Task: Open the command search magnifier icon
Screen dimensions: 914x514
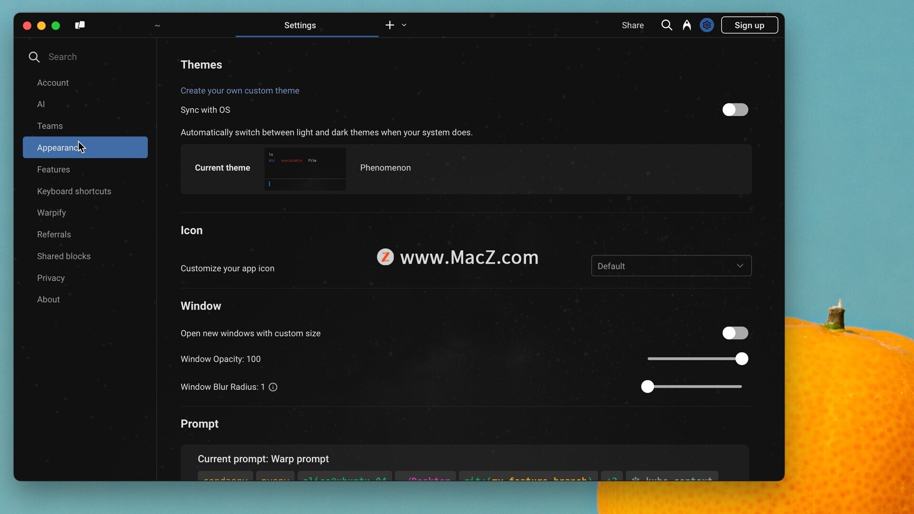Action: point(666,25)
